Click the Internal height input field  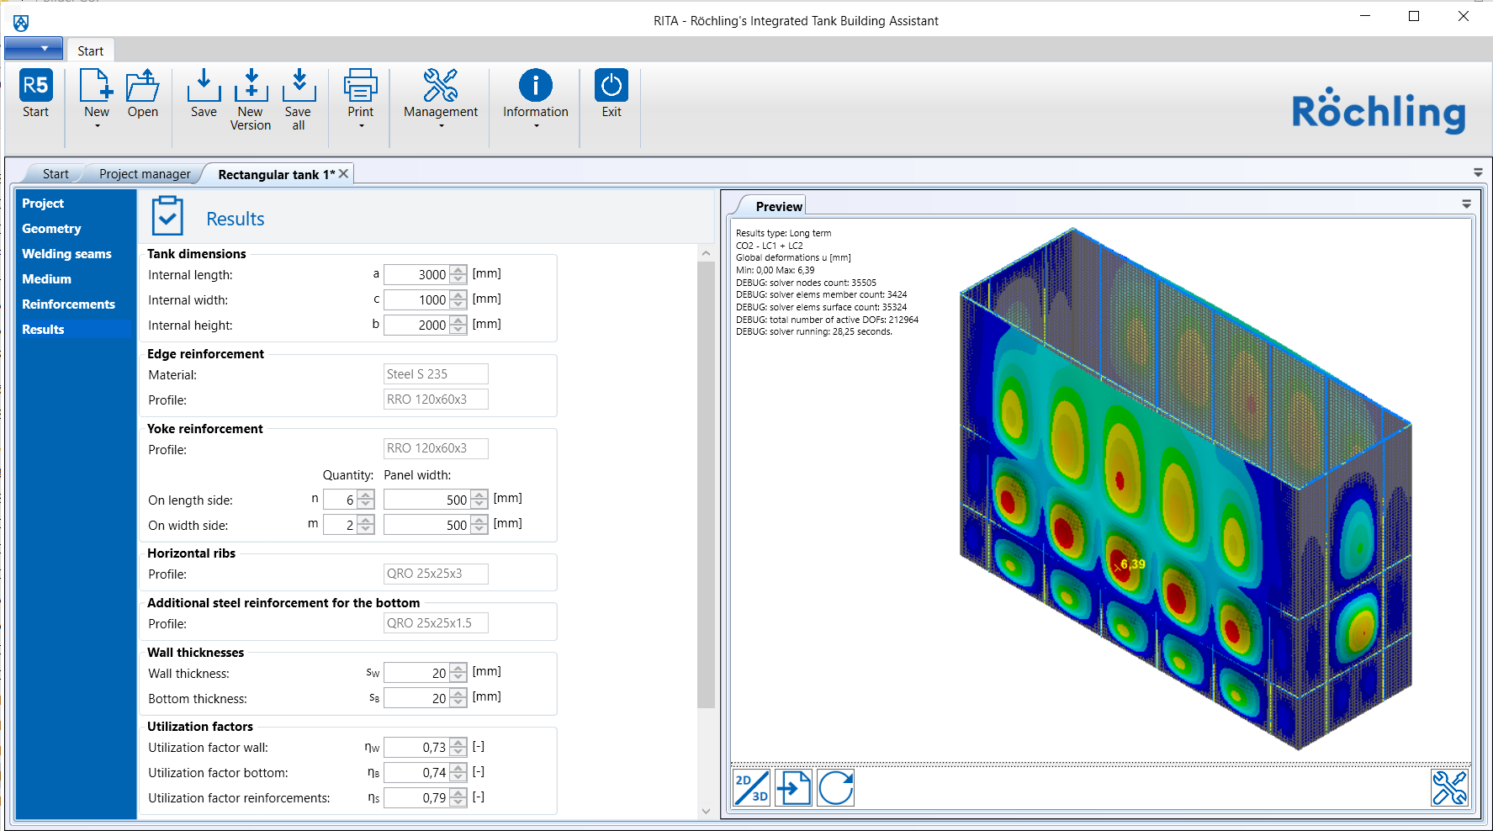click(x=417, y=325)
